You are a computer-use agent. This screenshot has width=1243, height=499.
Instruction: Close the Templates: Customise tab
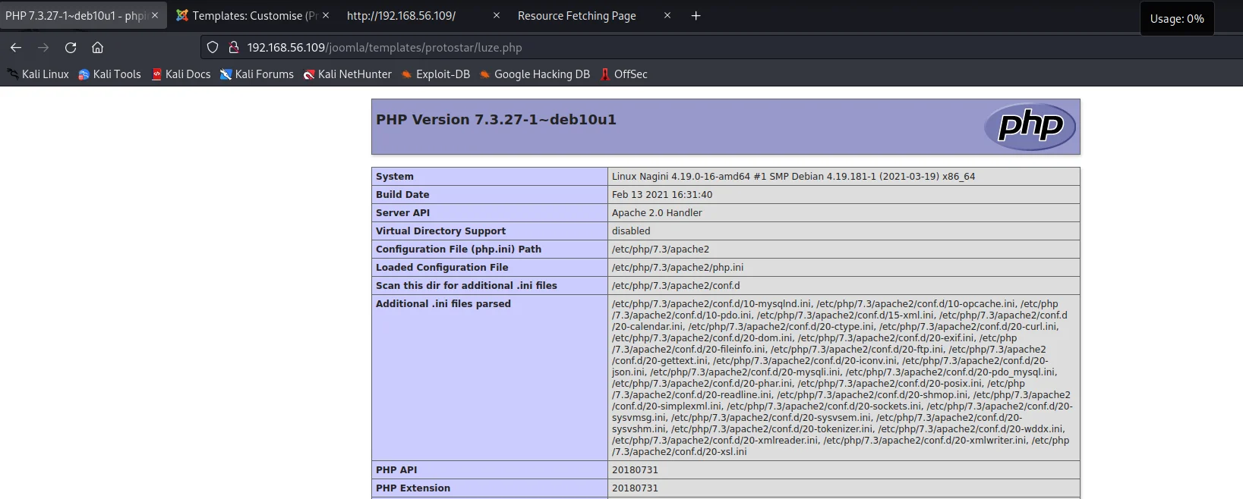(x=326, y=16)
